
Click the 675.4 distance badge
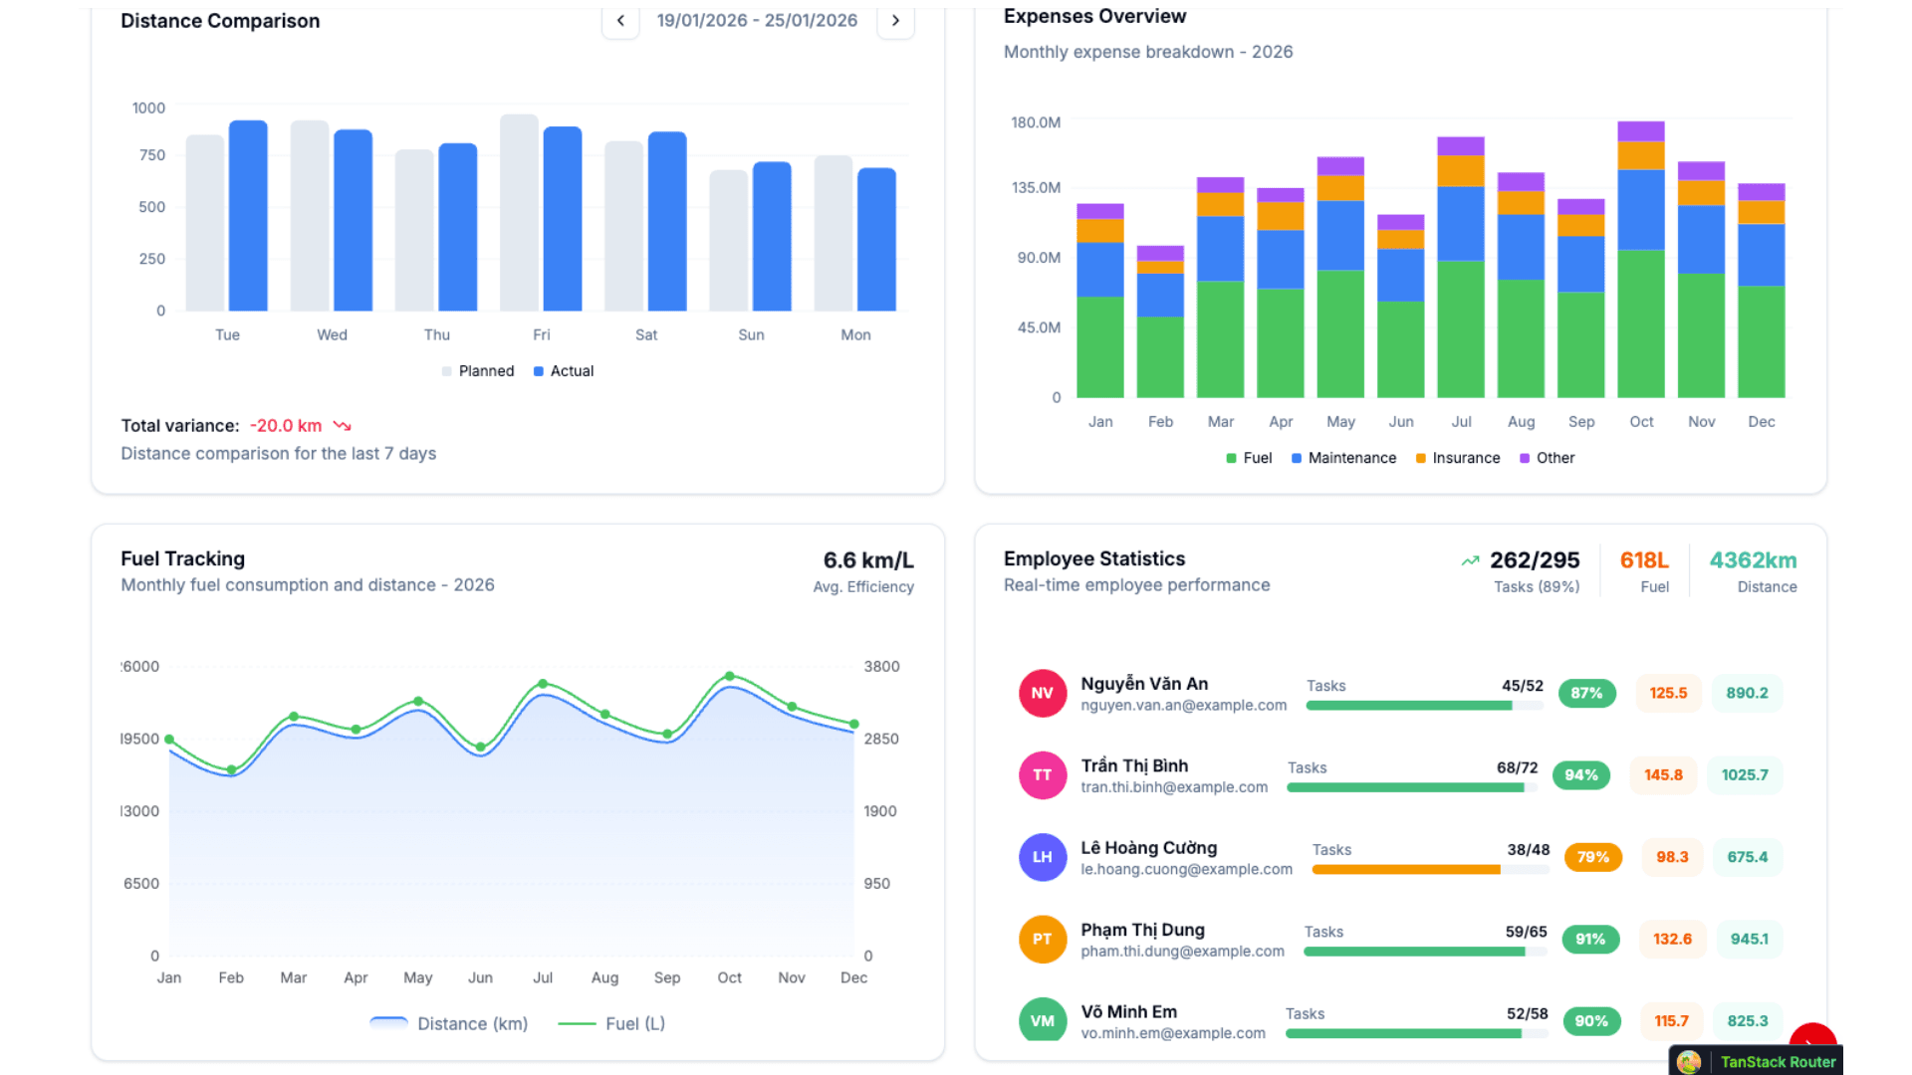point(1748,857)
